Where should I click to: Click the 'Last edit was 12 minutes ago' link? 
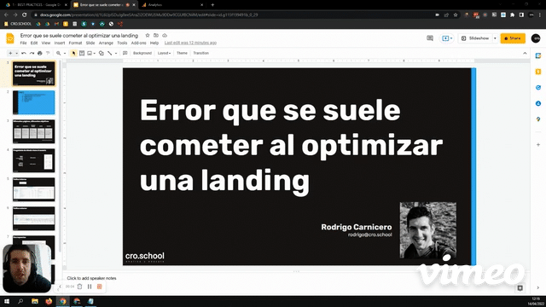(190, 43)
